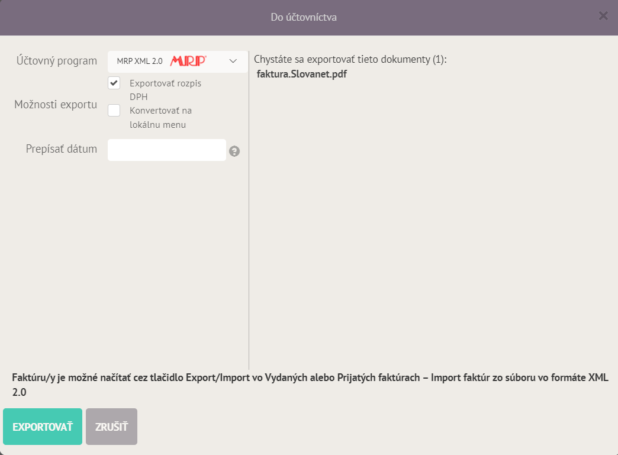This screenshot has width=618, height=455.
Task: Focus the Prepísať dátum input field
Action: (x=167, y=150)
